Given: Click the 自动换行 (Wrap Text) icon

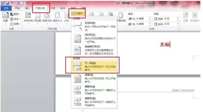Looking at the screenshot, I should click(195, 15).
